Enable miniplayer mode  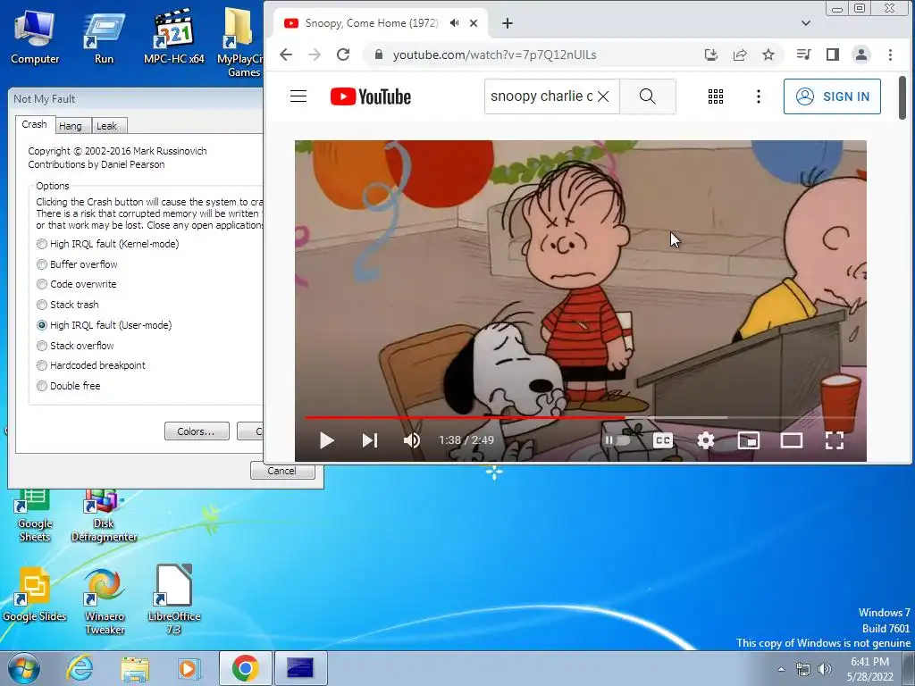coord(749,440)
